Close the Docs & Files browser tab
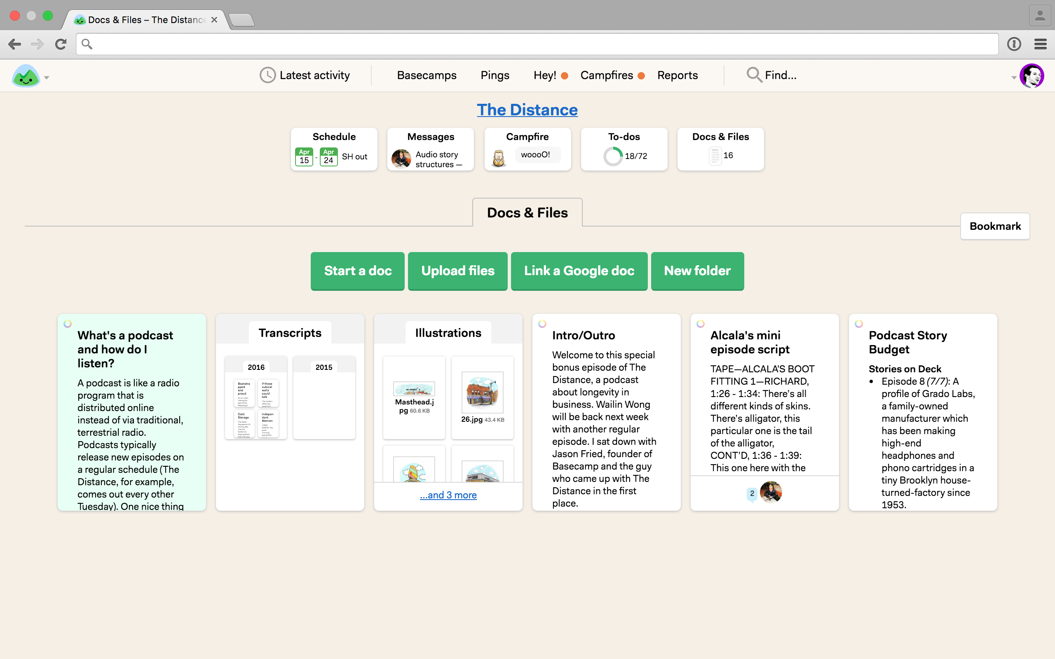Viewport: 1055px width, 659px height. (x=214, y=20)
